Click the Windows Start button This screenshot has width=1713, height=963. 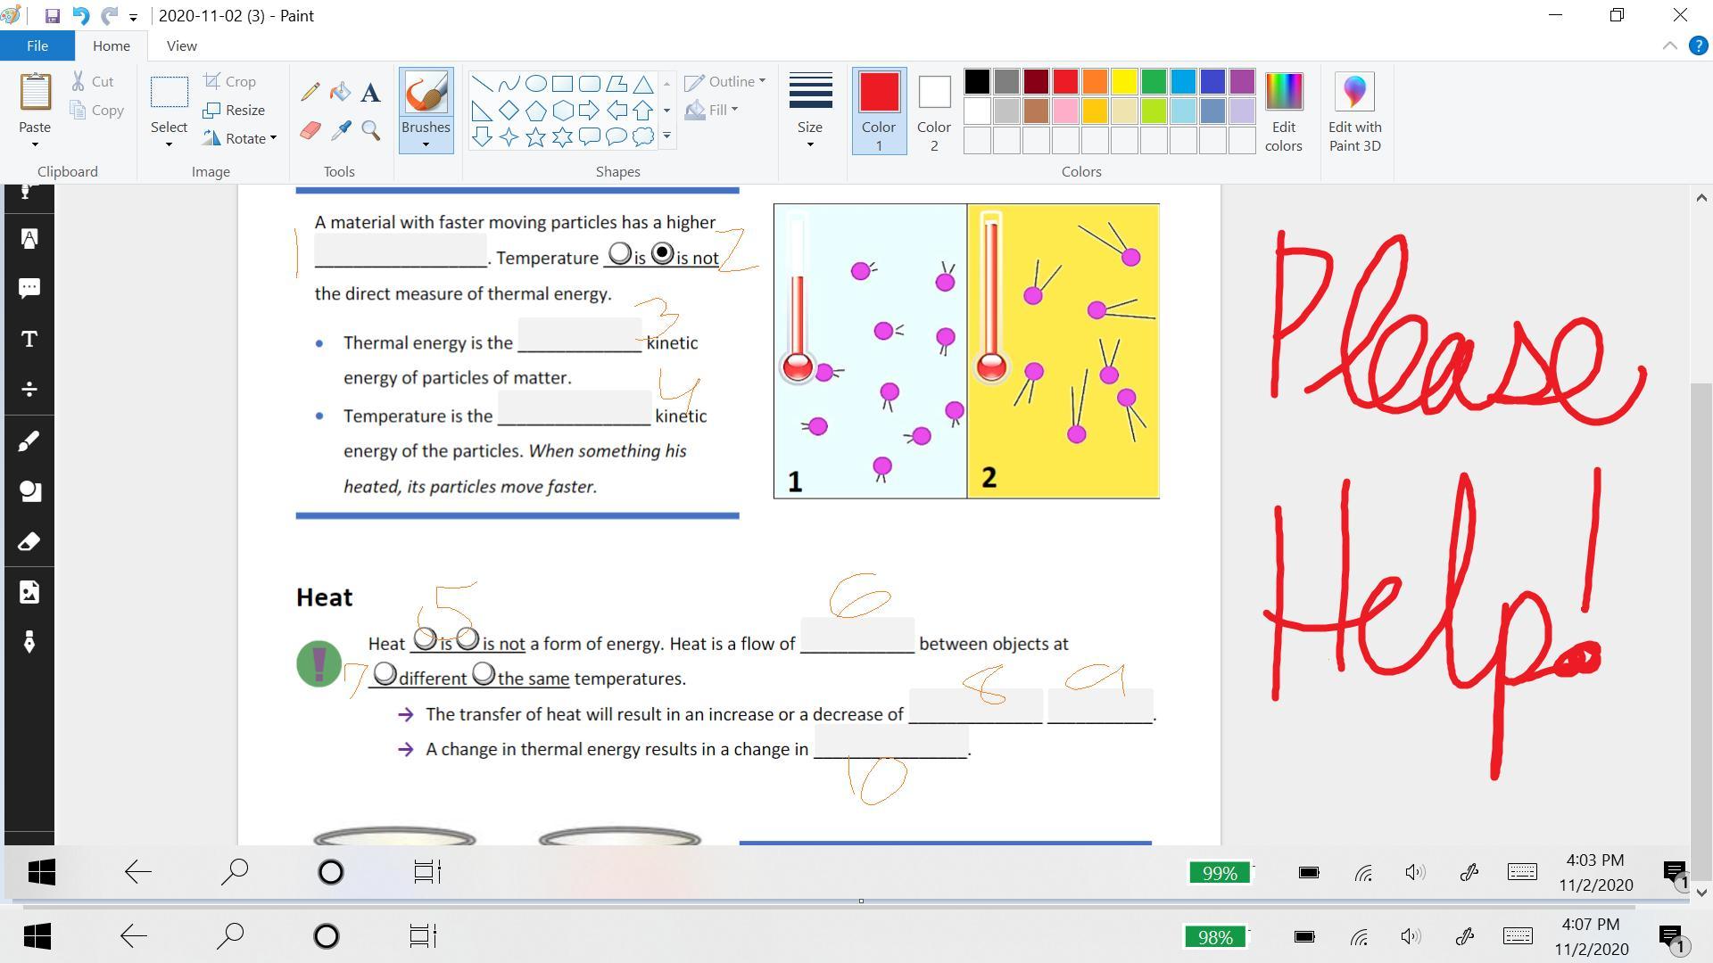point(37,936)
